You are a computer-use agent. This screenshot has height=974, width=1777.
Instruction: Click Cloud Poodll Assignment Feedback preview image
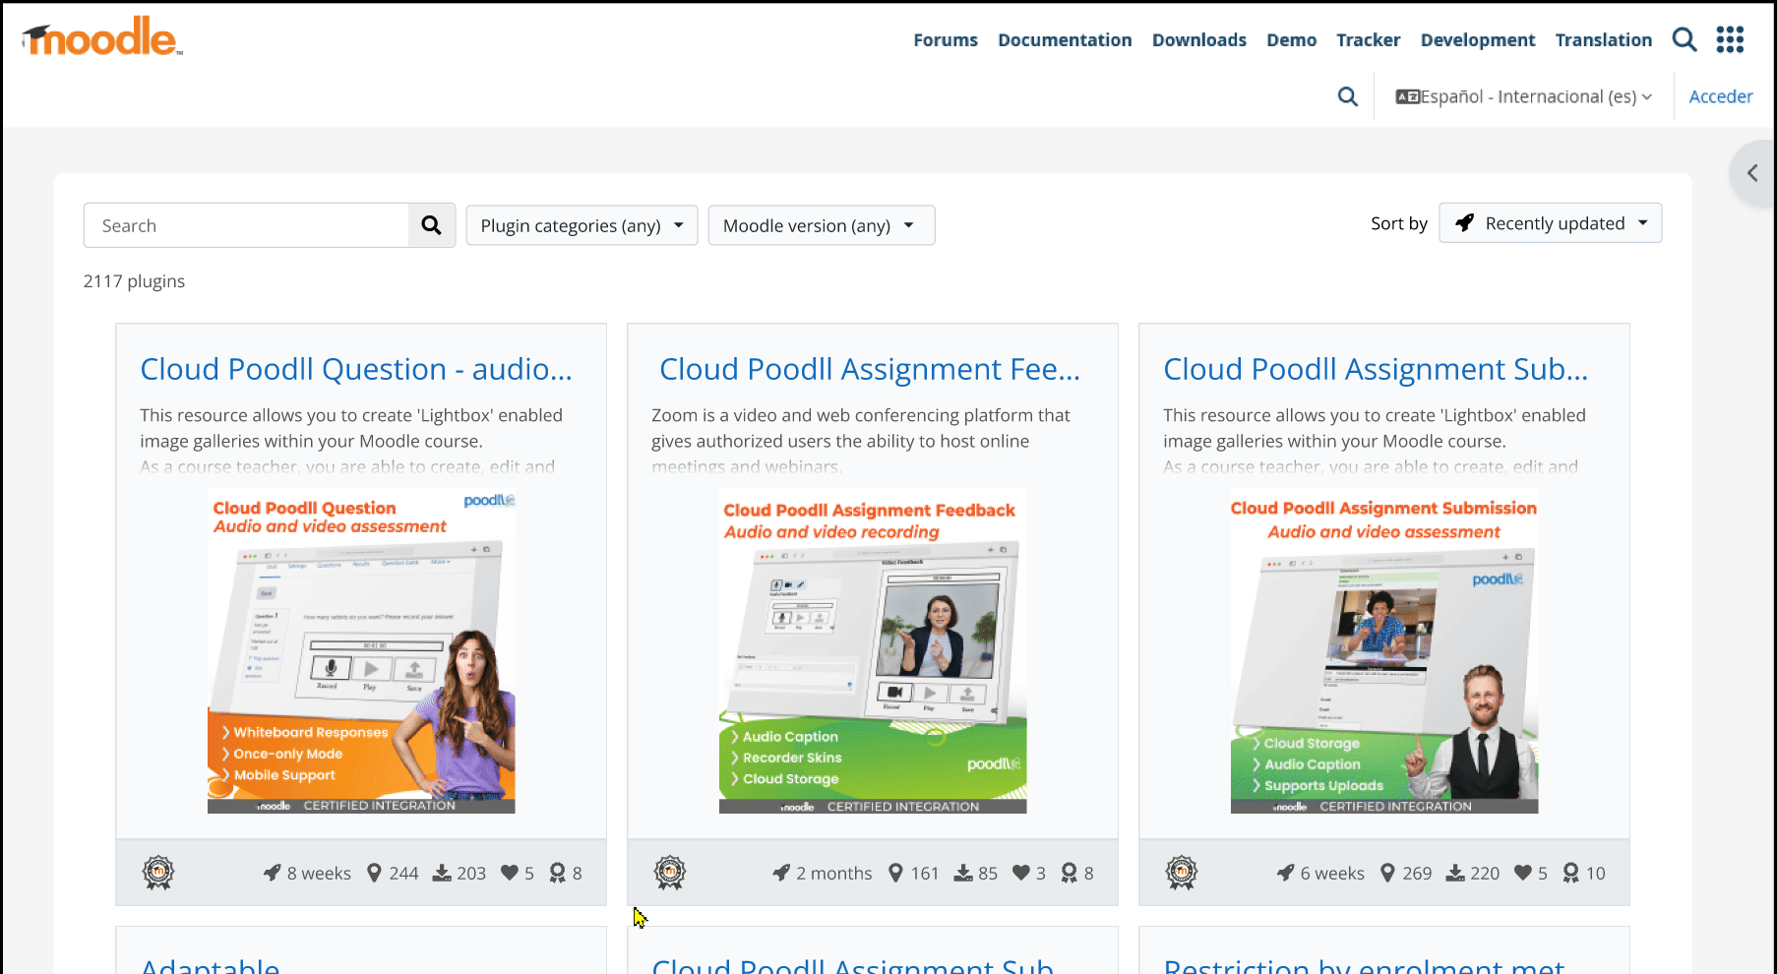point(873,651)
